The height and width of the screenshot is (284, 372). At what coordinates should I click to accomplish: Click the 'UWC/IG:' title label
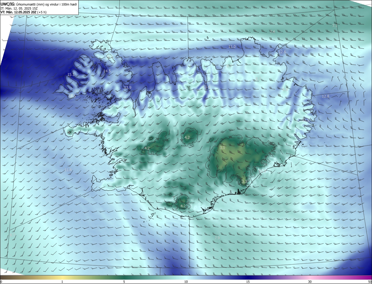[x=8, y=4]
